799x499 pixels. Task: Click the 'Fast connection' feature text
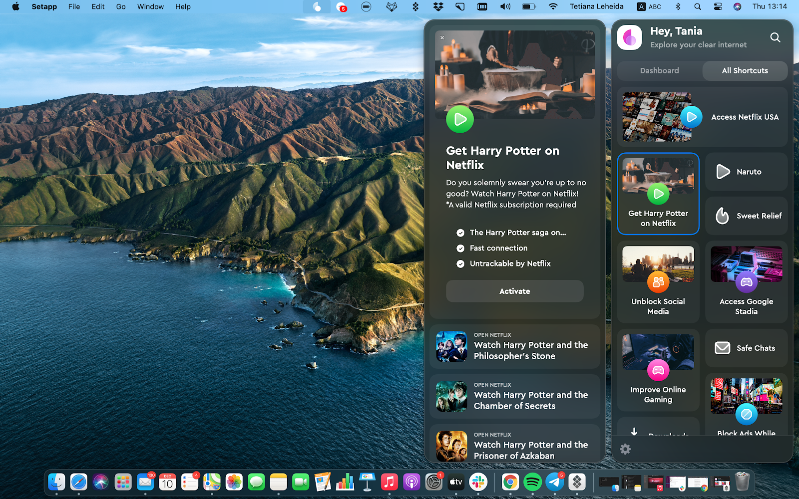pos(498,248)
